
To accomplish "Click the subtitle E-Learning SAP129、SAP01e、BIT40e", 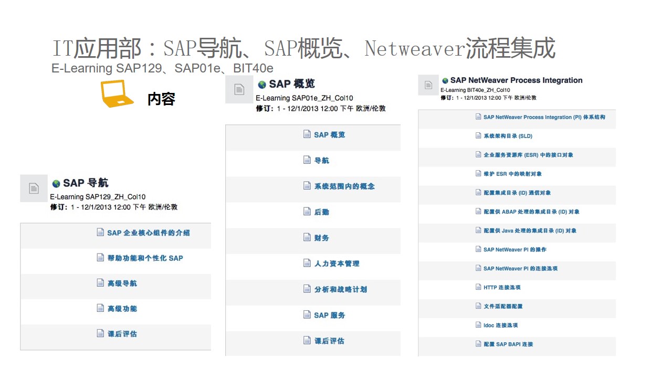I will point(162,68).
